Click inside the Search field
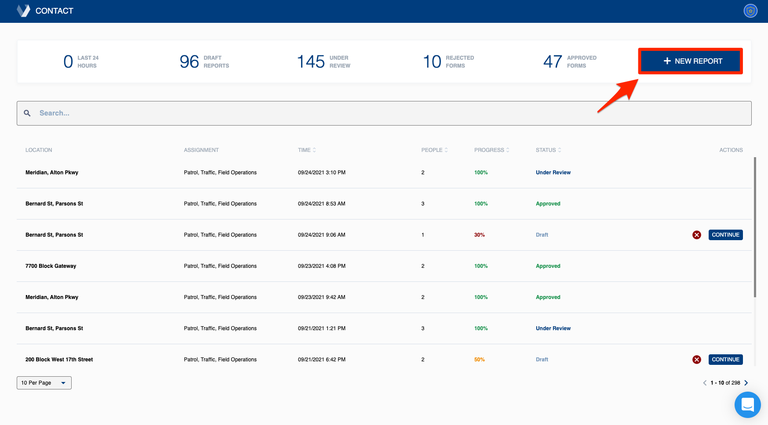This screenshot has height=425, width=768. click(176, 113)
